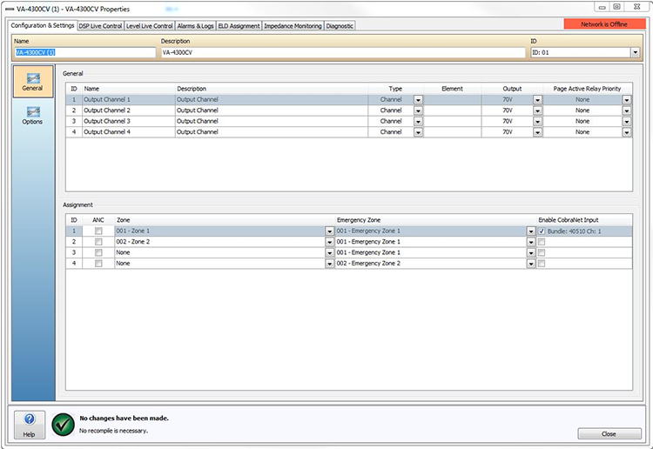Open the ELD Assignment tab

239,26
